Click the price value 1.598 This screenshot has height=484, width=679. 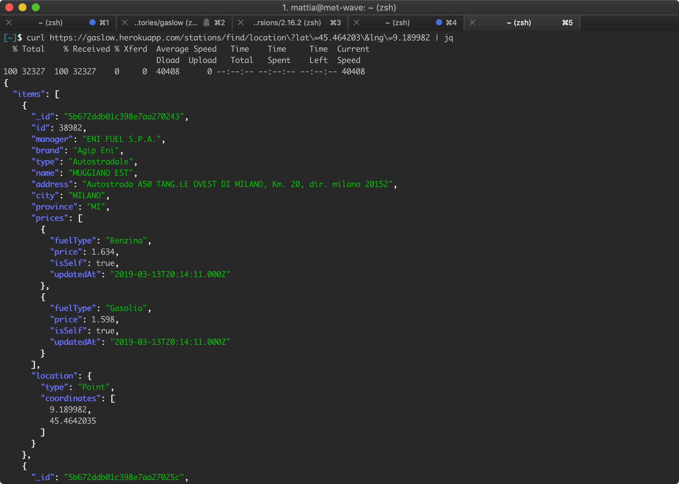[x=103, y=320]
